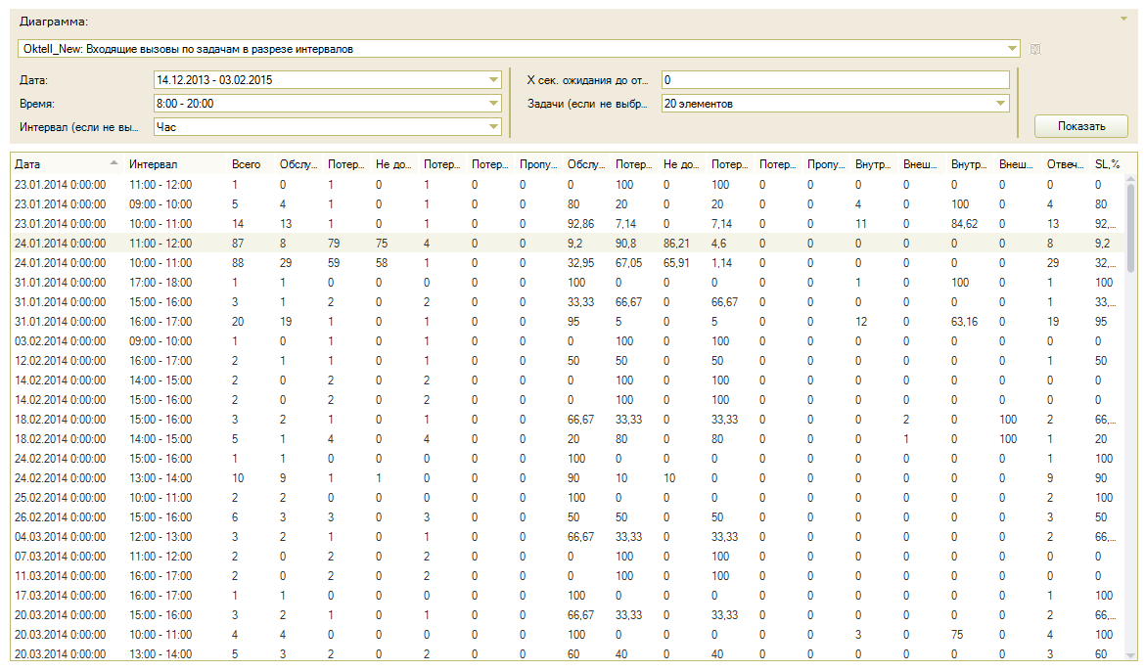This screenshot has height=671, width=1145.
Task: Click the small icon beside the diagram selector
Action: 1034,49
